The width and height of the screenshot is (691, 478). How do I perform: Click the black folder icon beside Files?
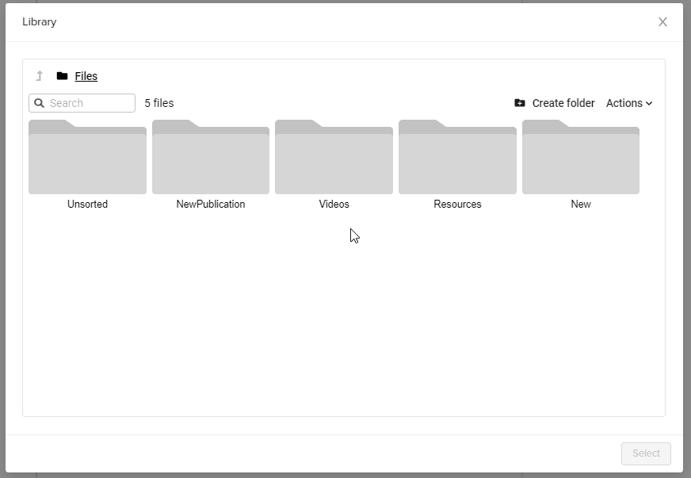pos(62,76)
